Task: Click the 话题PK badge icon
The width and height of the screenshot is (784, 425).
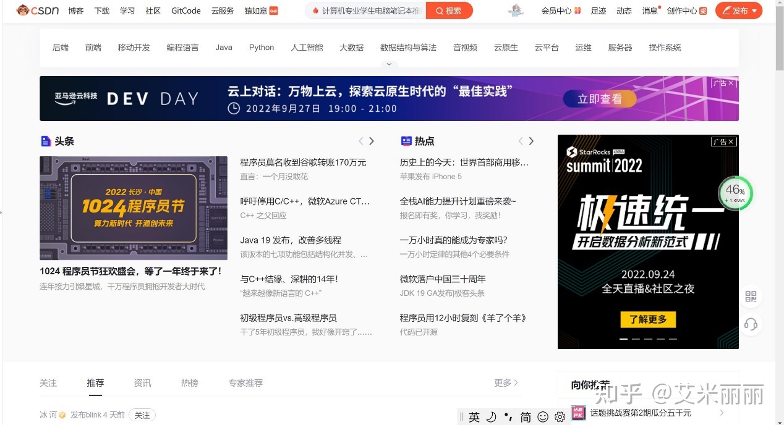Action: point(577,413)
